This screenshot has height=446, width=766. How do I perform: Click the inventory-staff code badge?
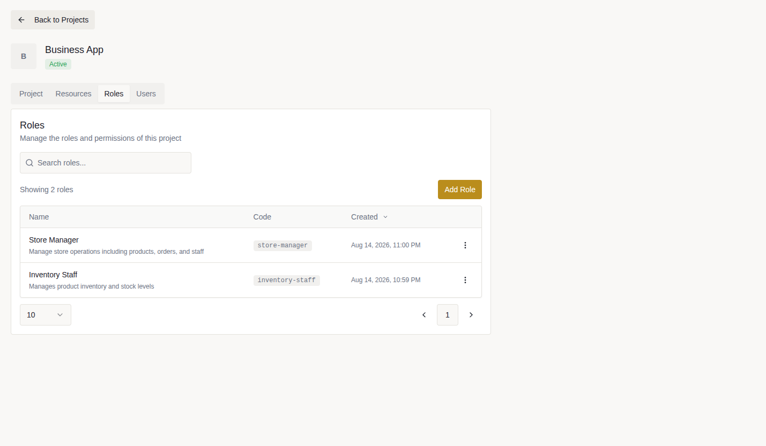point(287,280)
